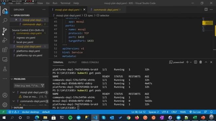Viewport: 216px width, 121px height.
Task: Open Explorer Views and More Actions ellipsis
Action: 44,9
